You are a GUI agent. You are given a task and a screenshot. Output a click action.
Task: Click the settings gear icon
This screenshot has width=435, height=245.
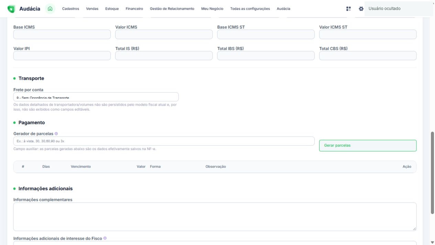pos(361,9)
